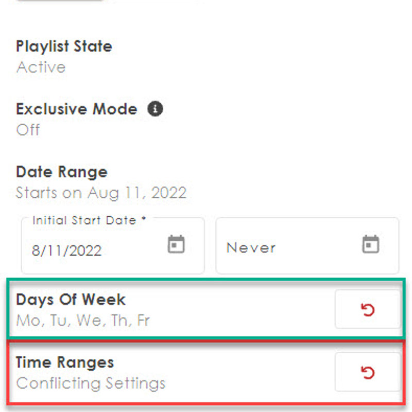Select the Mo, Tu, We, Th, Fr text
Image resolution: width=412 pixels, height=412 pixels.
pyautogui.click(x=83, y=321)
